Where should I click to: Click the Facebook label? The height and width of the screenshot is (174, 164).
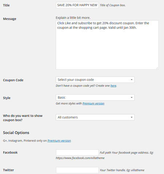click(x=10, y=152)
